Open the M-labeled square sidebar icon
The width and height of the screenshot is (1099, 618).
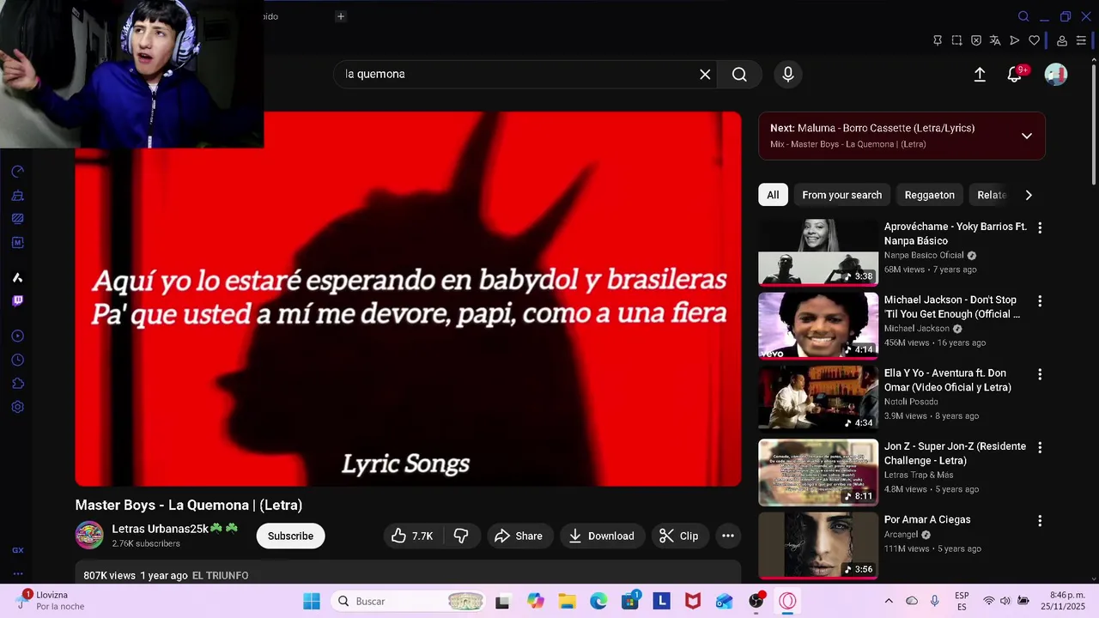pyautogui.click(x=17, y=243)
